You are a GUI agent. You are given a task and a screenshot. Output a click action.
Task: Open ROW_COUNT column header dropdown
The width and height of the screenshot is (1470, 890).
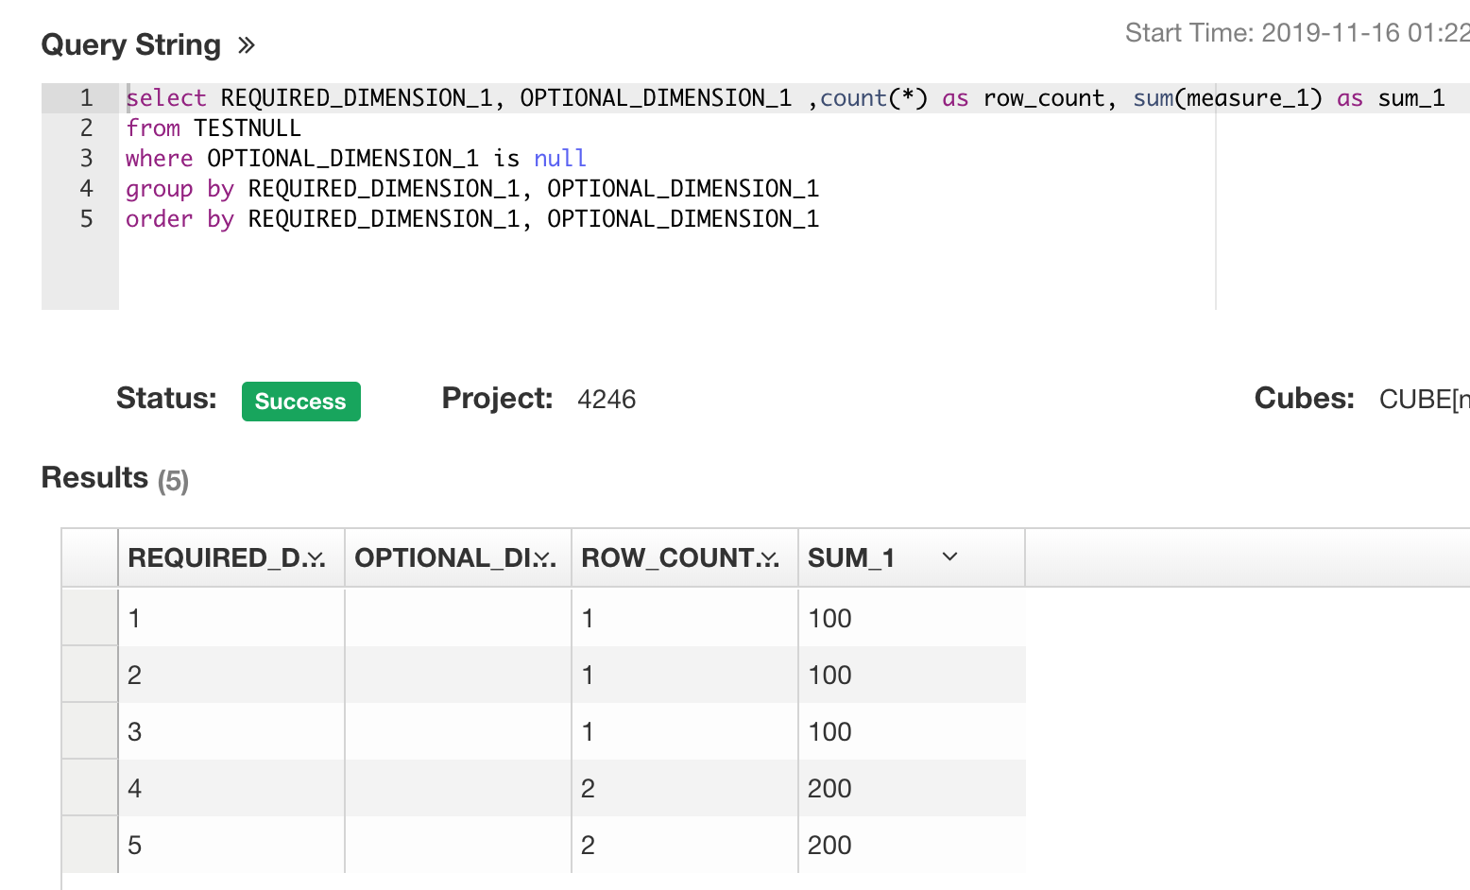[770, 558]
